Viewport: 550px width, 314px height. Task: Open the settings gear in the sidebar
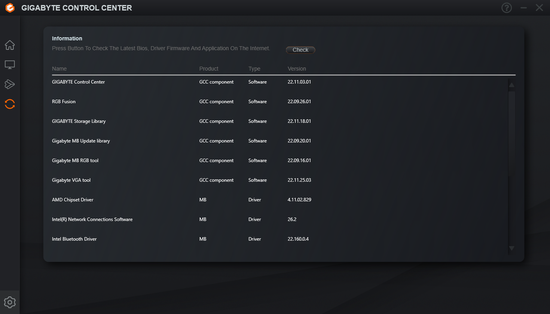[x=9, y=302]
